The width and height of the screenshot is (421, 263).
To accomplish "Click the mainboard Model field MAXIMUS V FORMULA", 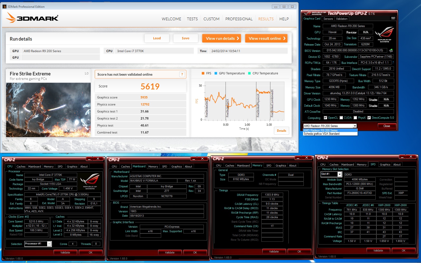I will pos(153,181).
